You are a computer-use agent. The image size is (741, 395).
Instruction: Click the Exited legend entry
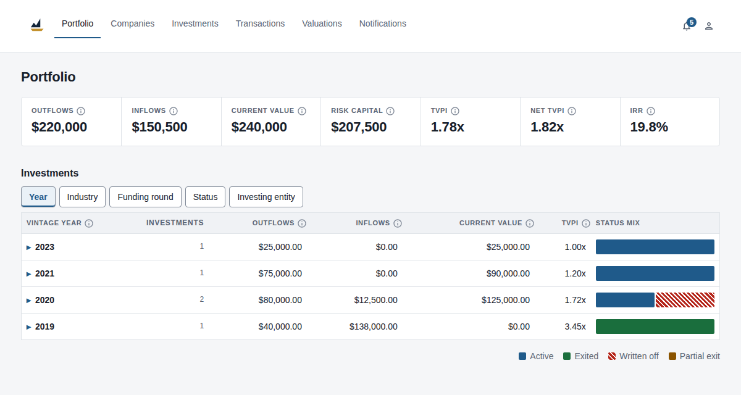[x=580, y=356]
